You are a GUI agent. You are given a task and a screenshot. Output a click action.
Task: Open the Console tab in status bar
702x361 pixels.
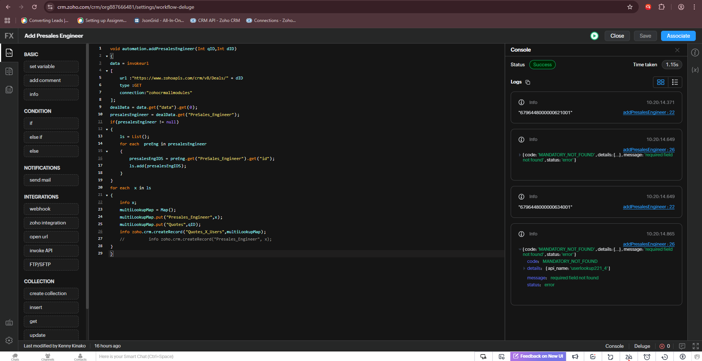tap(614, 346)
